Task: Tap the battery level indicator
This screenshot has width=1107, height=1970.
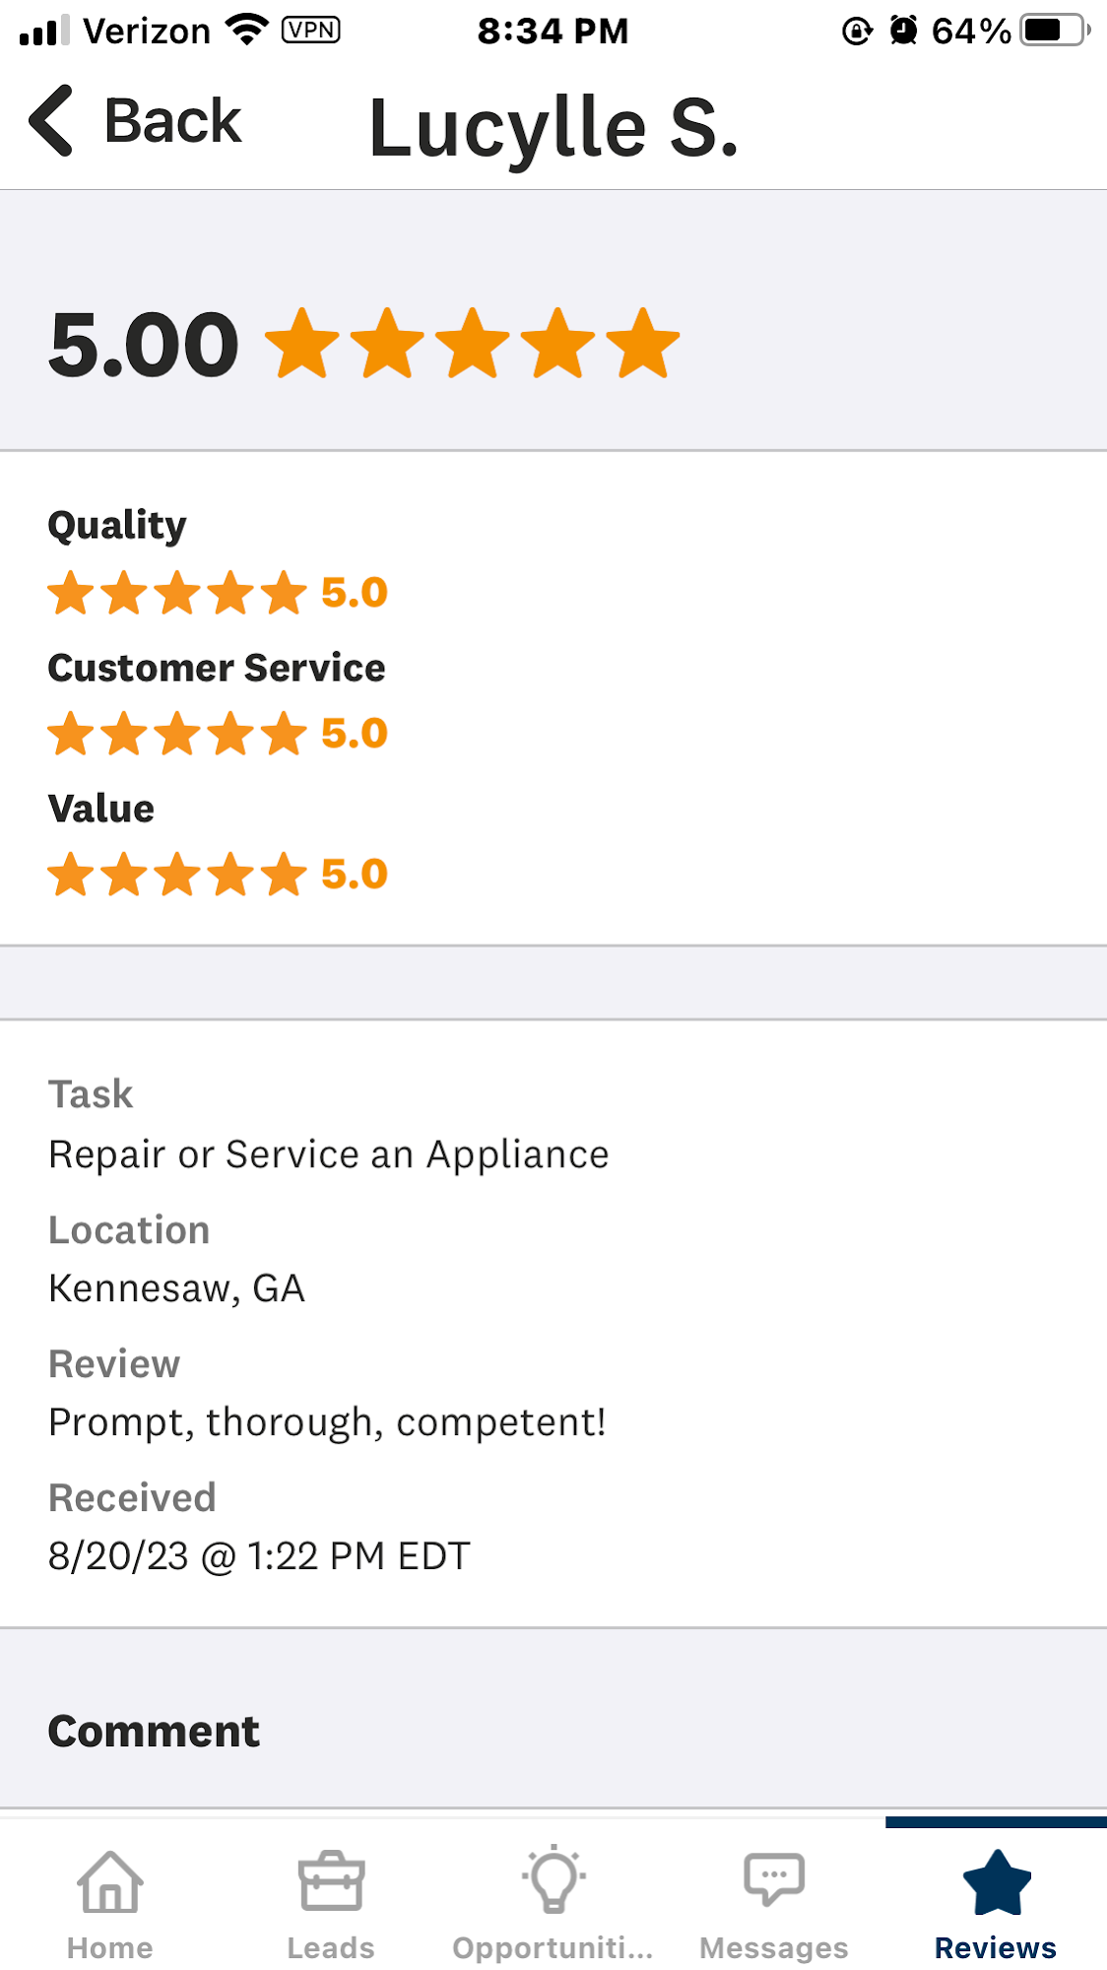Action: pos(1046,30)
